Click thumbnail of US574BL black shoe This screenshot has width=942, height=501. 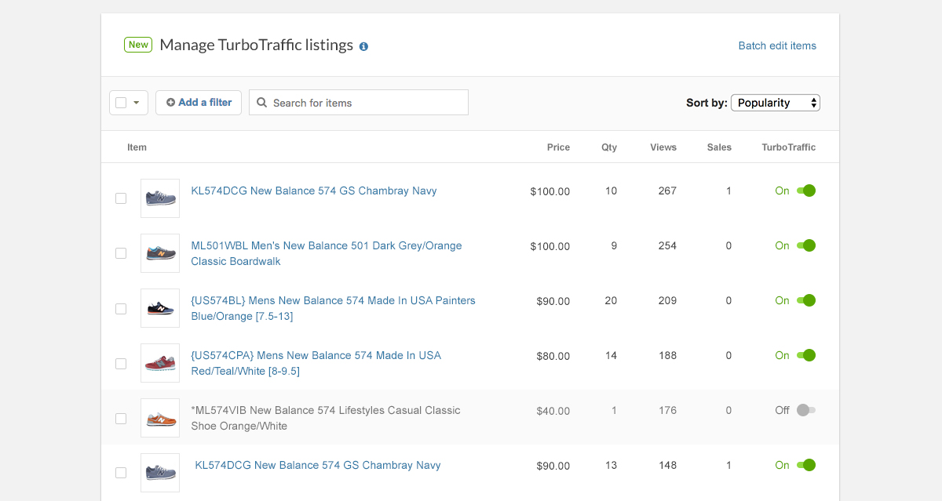click(160, 308)
